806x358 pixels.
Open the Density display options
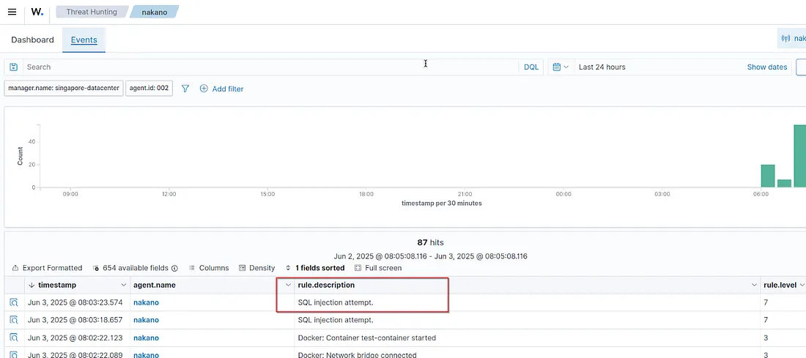[x=256, y=268]
